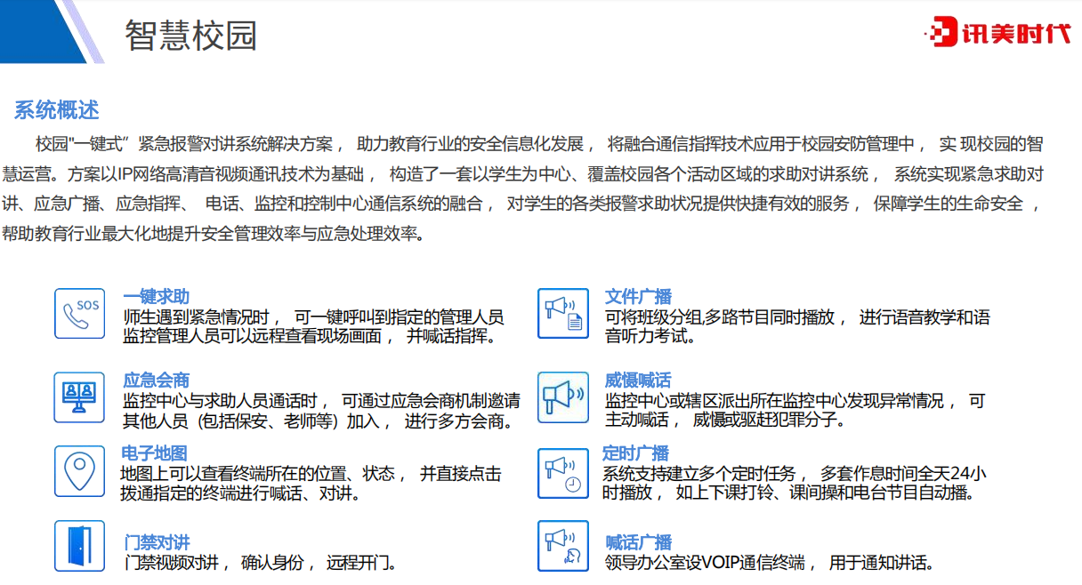Click the 文件广播 feature heading
The image size is (1082, 585).
638,297
